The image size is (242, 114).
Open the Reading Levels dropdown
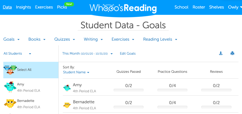[x=160, y=39]
